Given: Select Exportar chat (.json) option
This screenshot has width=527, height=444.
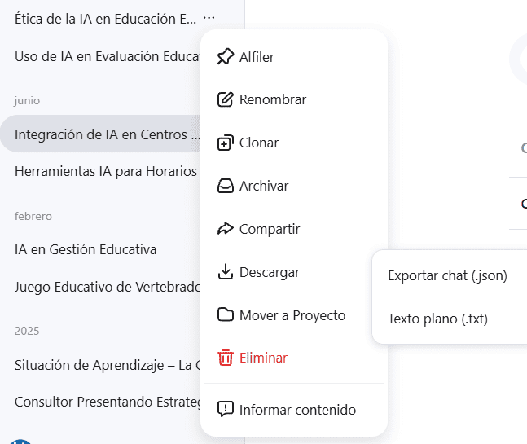Looking at the screenshot, I should click(x=447, y=275).
